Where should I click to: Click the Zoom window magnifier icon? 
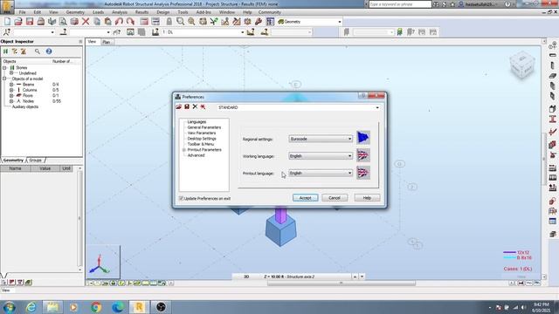click(181, 22)
